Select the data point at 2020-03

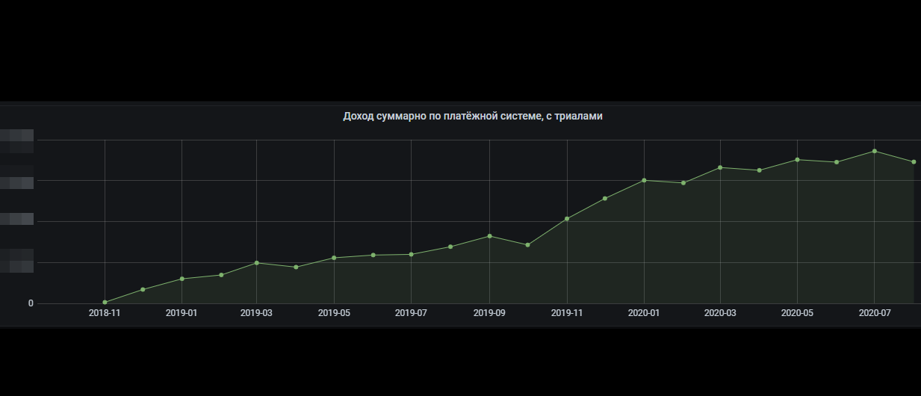(x=720, y=167)
